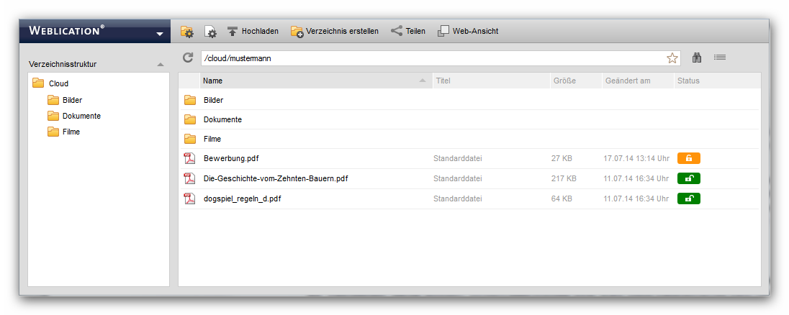
Task: Select the Cloud folder in tree
Action: (50, 83)
